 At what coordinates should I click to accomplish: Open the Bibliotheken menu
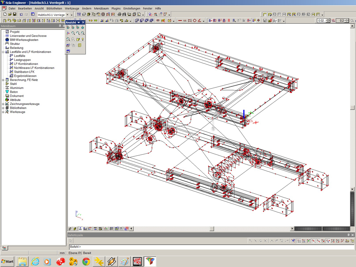click(x=54, y=8)
